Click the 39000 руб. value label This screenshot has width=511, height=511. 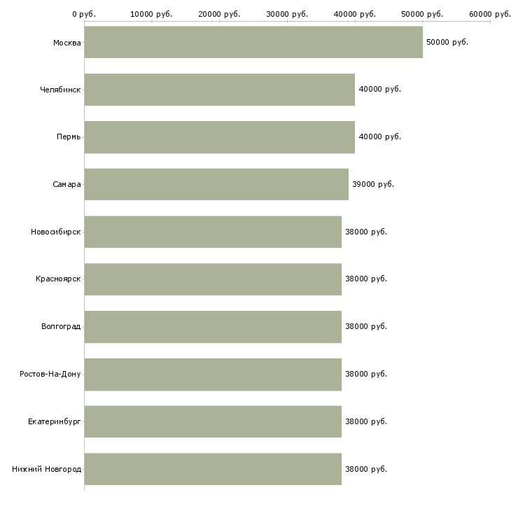pyautogui.click(x=372, y=184)
